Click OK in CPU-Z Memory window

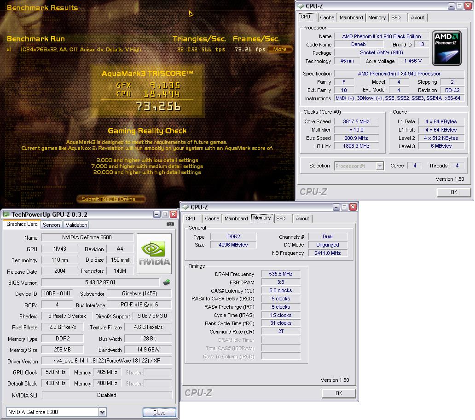[x=339, y=393]
